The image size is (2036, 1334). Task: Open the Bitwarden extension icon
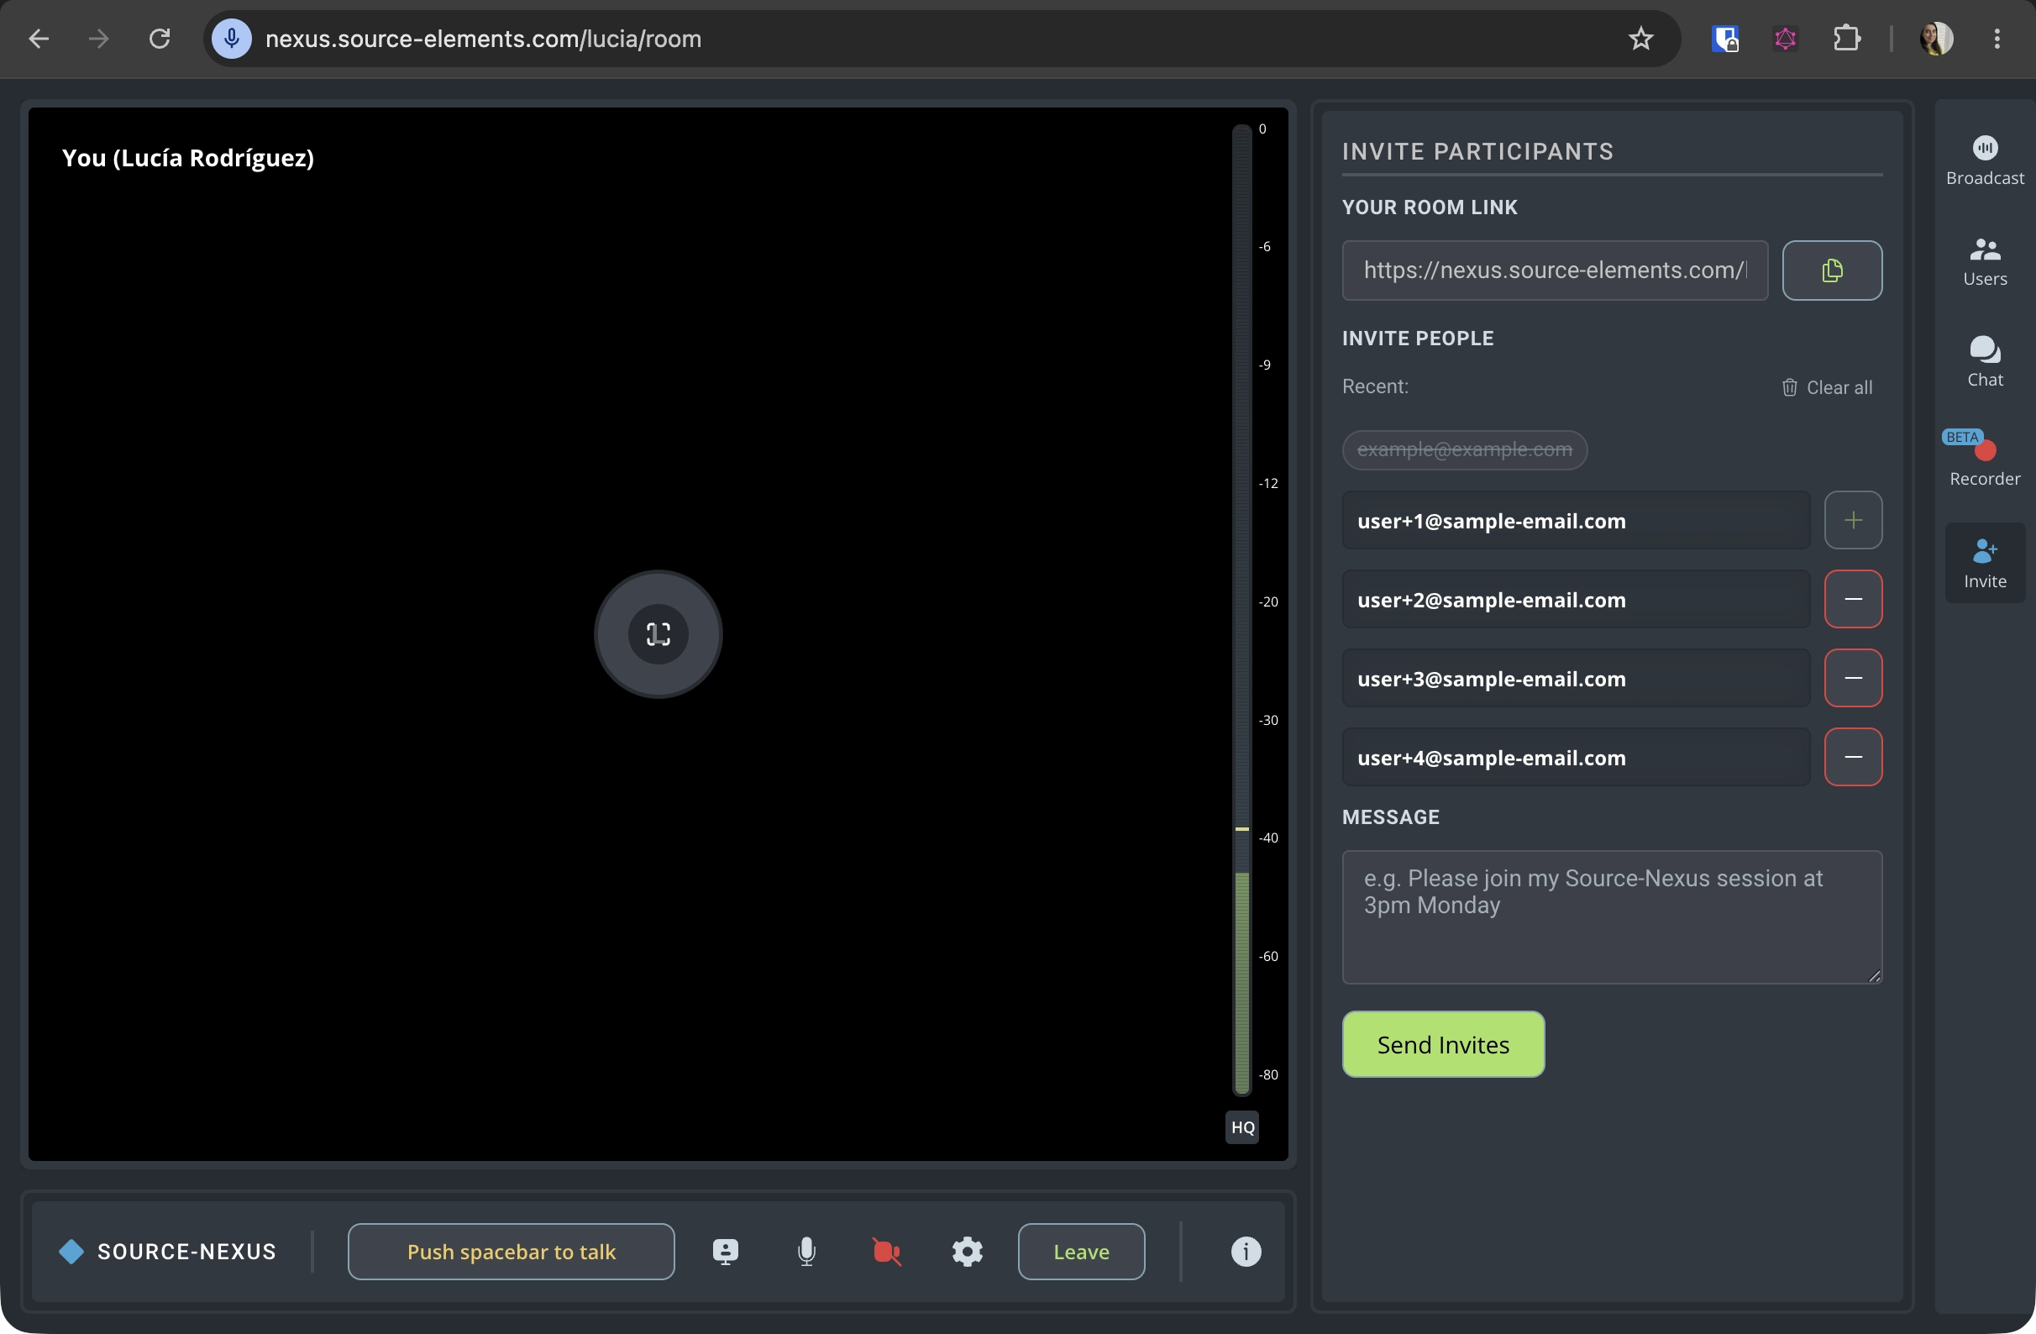click(1724, 39)
